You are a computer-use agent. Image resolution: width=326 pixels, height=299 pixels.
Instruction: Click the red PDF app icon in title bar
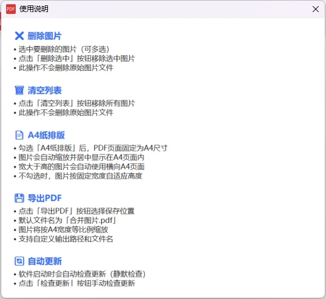click(11, 9)
